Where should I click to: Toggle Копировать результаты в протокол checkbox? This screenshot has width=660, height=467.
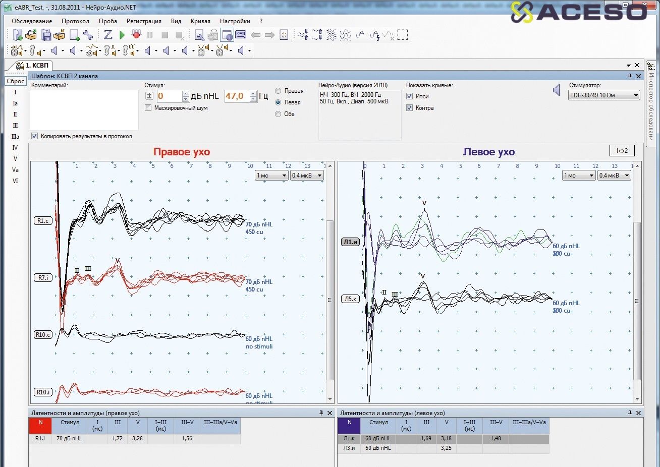tap(35, 136)
